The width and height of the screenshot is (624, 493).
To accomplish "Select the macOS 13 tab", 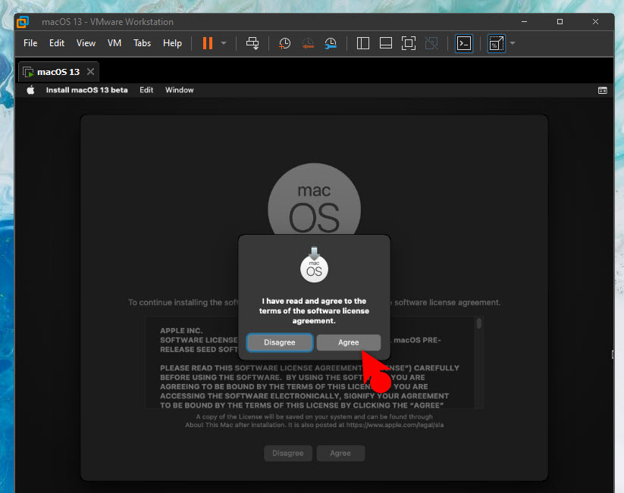I will [58, 72].
